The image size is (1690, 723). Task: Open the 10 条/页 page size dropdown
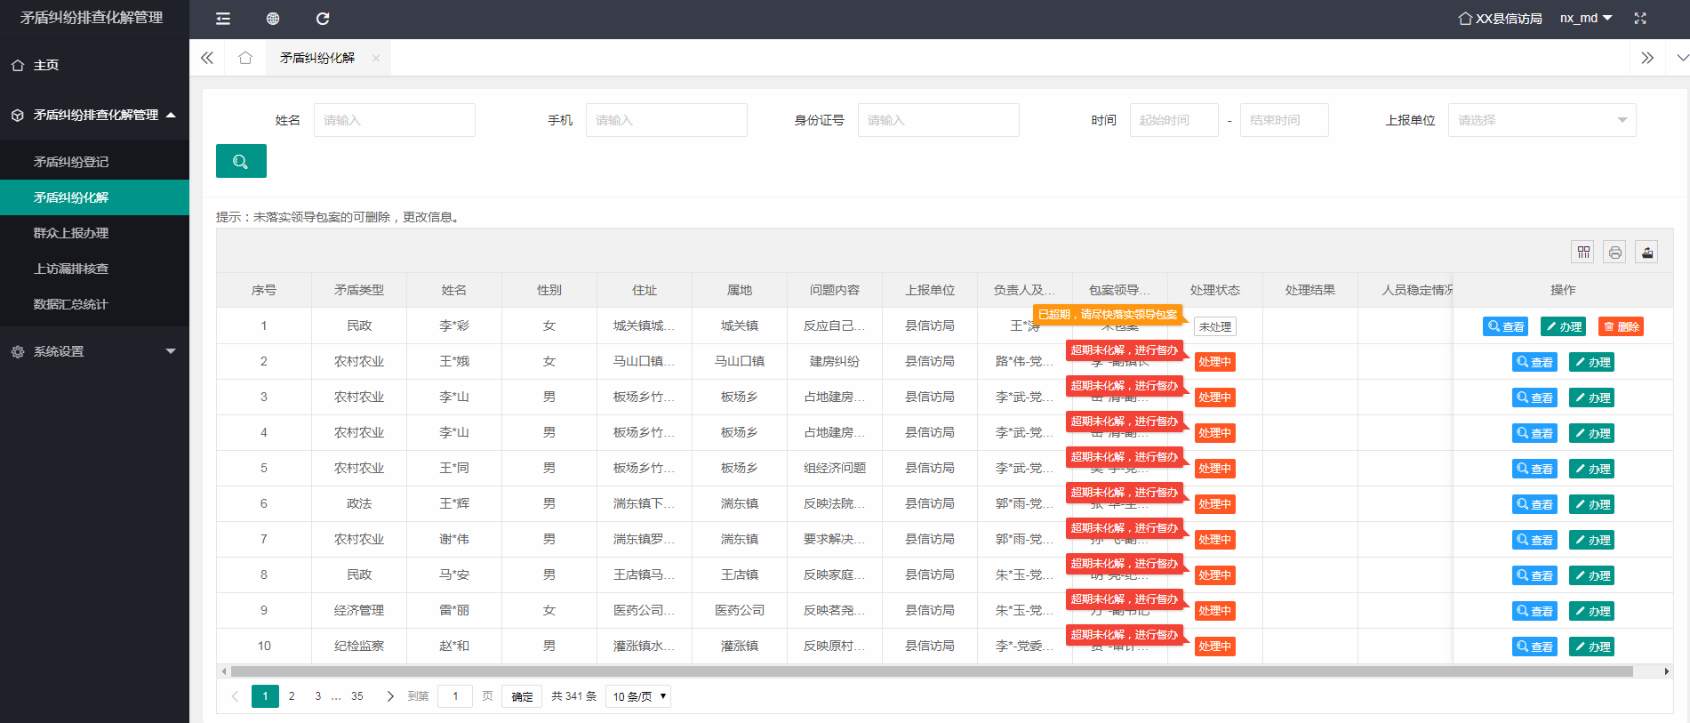[x=638, y=696]
